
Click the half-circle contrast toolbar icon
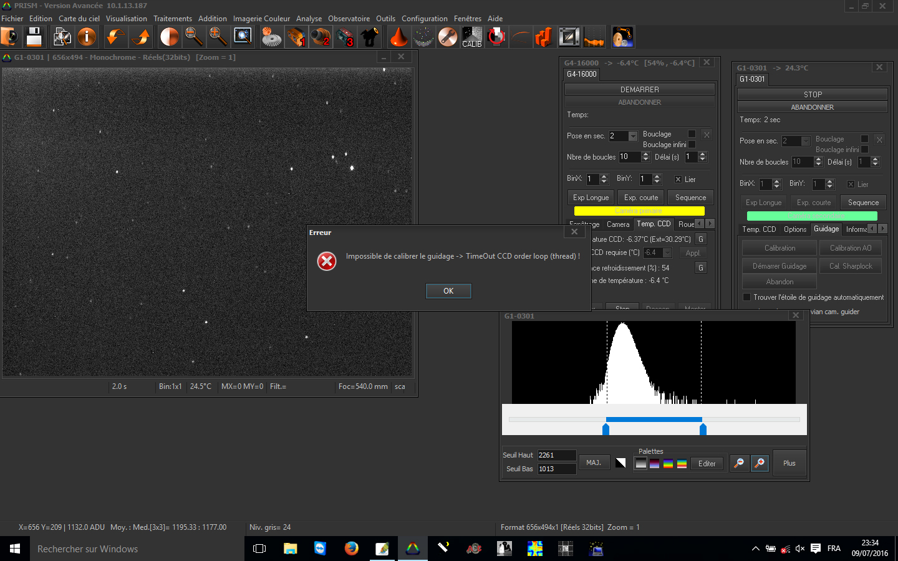click(169, 37)
